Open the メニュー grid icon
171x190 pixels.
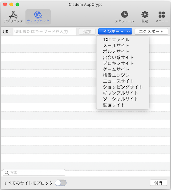click(x=162, y=15)
